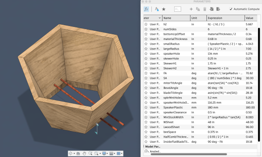This screenshot has width=262, height=157.
Task: Click the 'atan(tan(SA) * cos(FA))' expression
Action: tap(223, 83)
